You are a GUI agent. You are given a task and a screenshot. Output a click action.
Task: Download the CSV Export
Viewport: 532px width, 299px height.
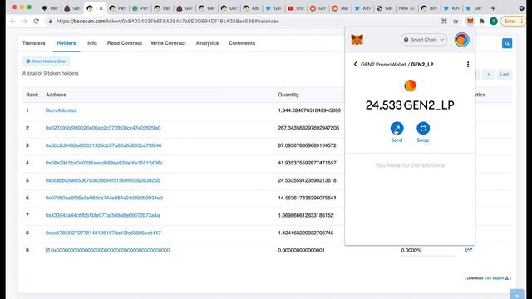tap(494, 278)
